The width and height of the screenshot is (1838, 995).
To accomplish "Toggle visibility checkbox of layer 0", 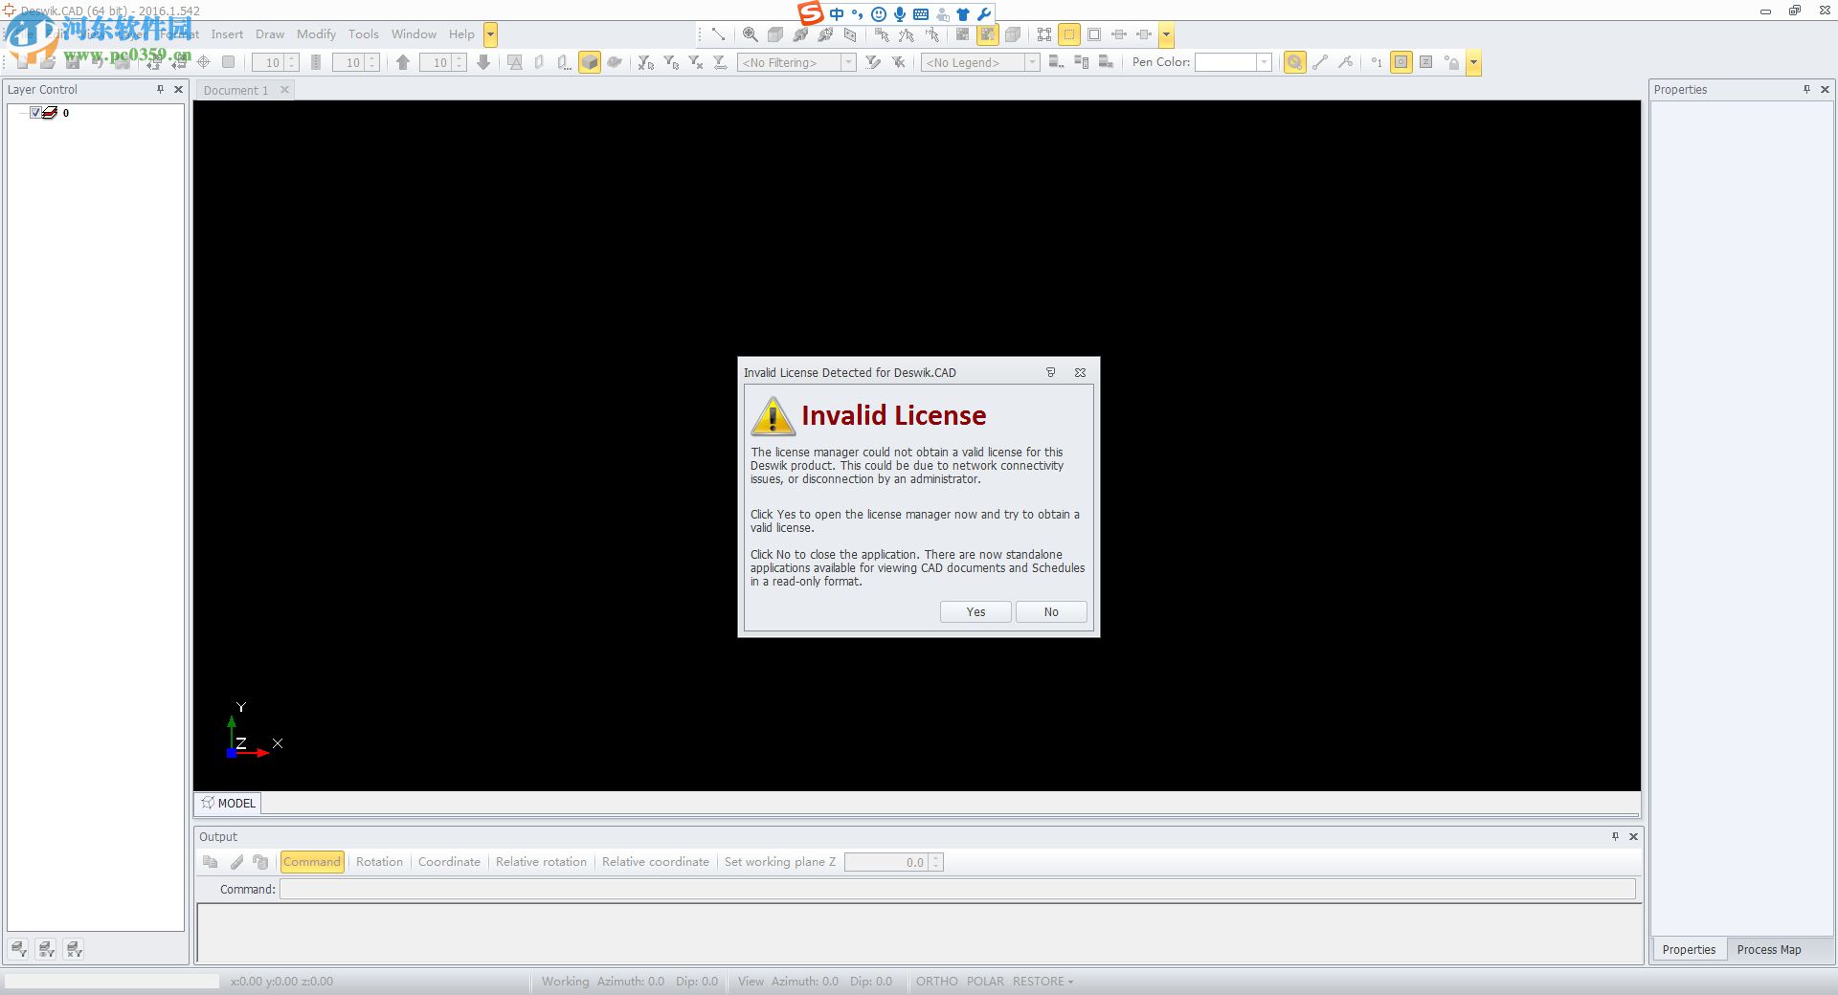I will pos(35,113).
